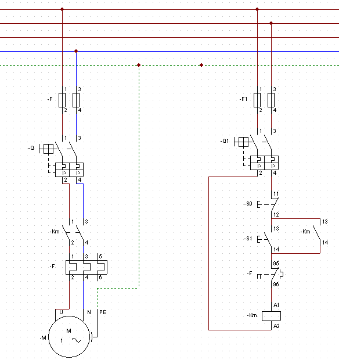This screenshot has height=360, width=339.
Task: Select the green dashed horizontal PE bus
Action: tap(169, 65)
